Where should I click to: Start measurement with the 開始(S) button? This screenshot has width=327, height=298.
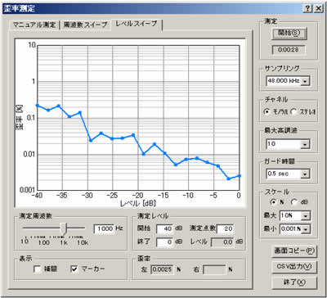289,34
